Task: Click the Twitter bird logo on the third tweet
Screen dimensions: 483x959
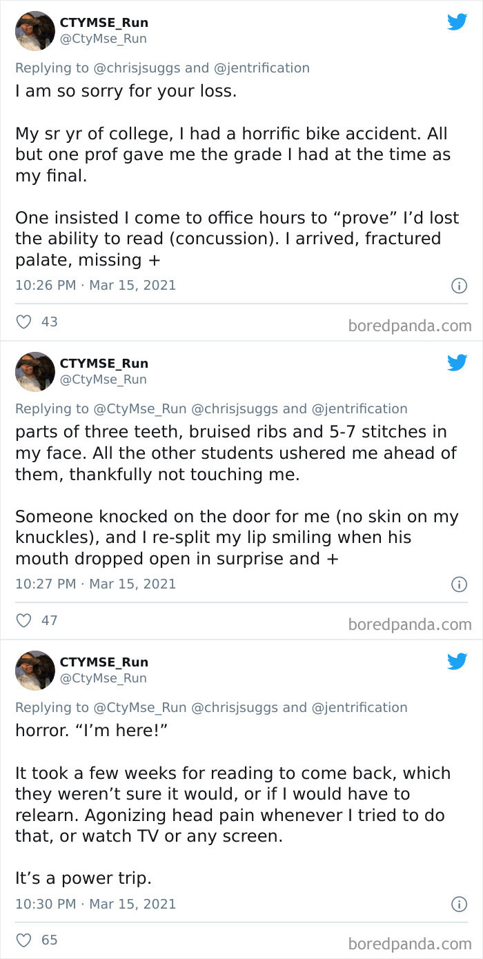Action: pos(457,661)
